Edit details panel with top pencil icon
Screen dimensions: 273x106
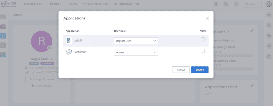tap(252, 31)
